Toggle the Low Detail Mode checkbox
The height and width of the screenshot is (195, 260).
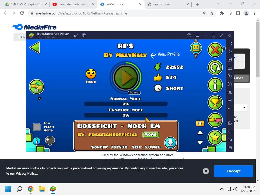[37, 127]
